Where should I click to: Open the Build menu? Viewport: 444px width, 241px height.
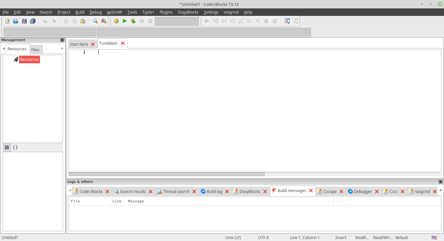pyautogui.click(x=80, y=12)
